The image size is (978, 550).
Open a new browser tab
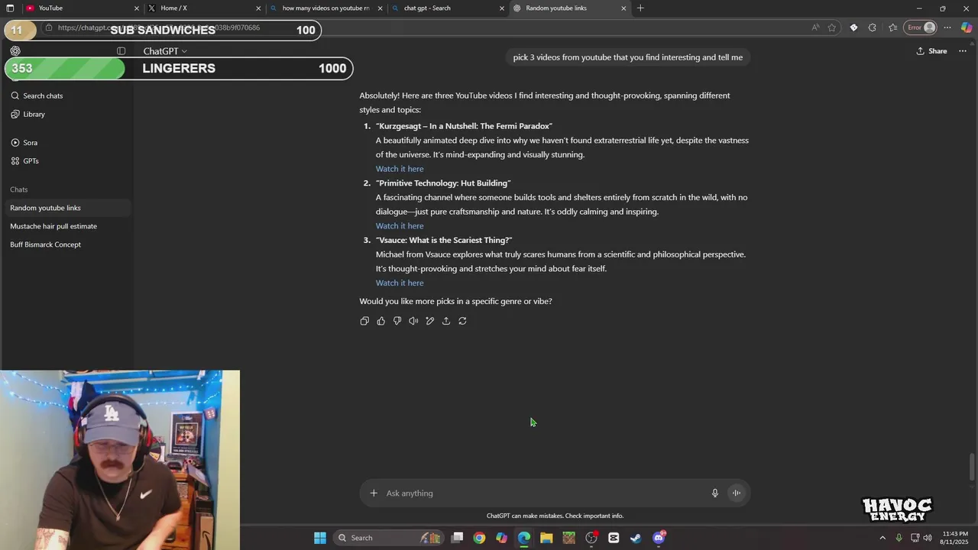[x=640, y=8]
